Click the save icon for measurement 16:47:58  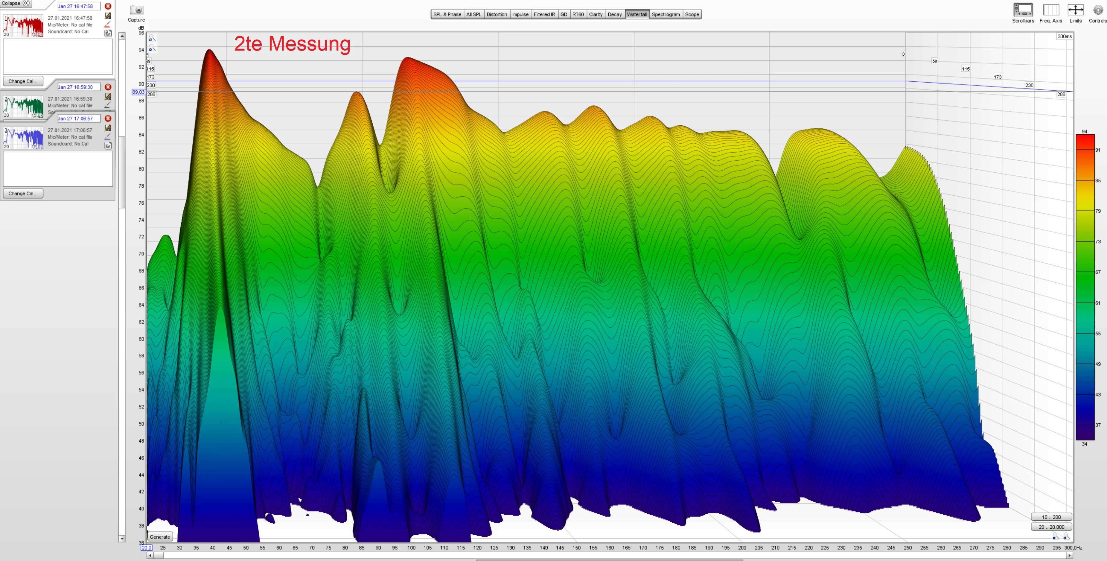(x=108, y=16)
